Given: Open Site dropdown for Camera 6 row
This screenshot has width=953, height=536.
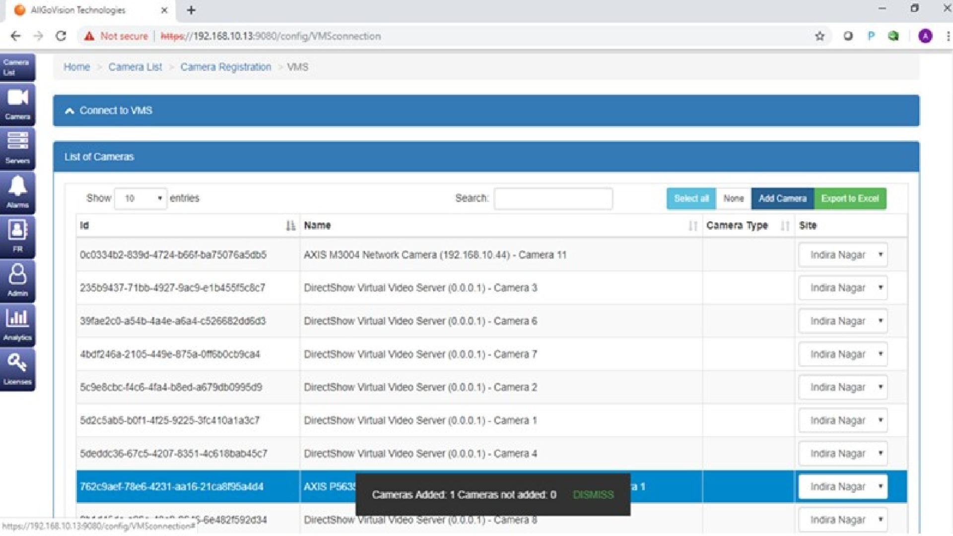Looking at the screenshot, I should click(x=843, y=321).
